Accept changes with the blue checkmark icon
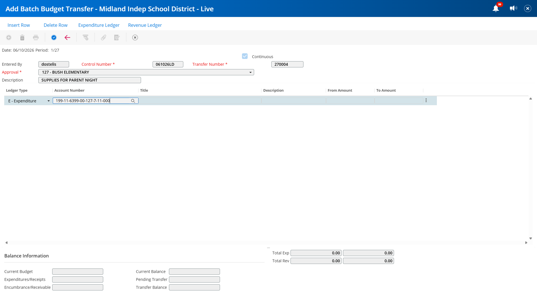Viewport: 537px width, 304px height. [54, 38]
